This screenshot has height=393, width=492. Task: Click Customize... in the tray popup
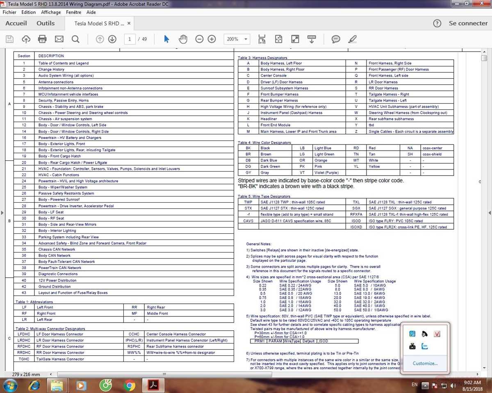(x=425, y=363)
